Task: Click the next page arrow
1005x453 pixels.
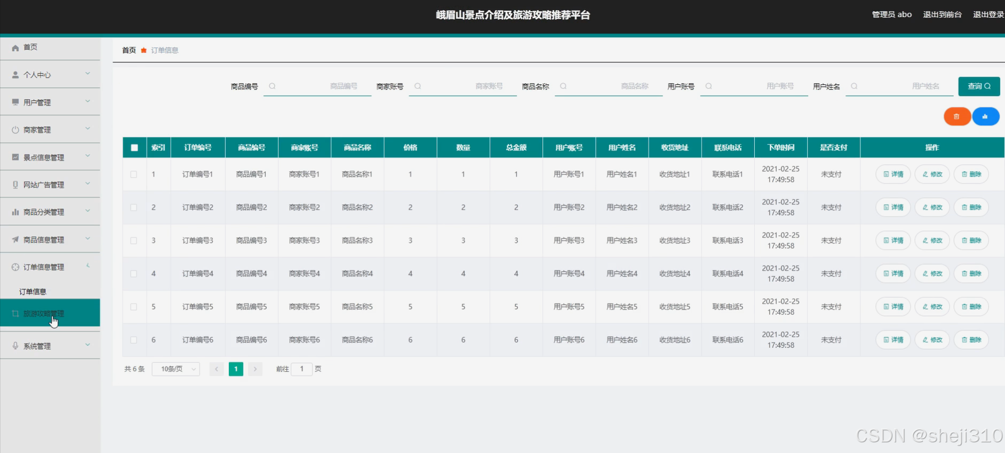Action: coord(255,369)
